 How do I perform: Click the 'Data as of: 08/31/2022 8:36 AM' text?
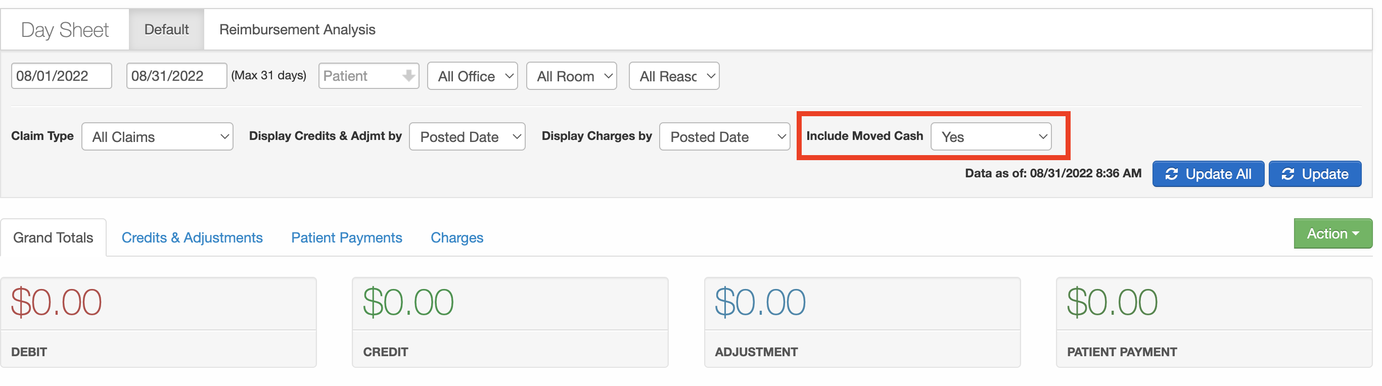point(1053,174)
